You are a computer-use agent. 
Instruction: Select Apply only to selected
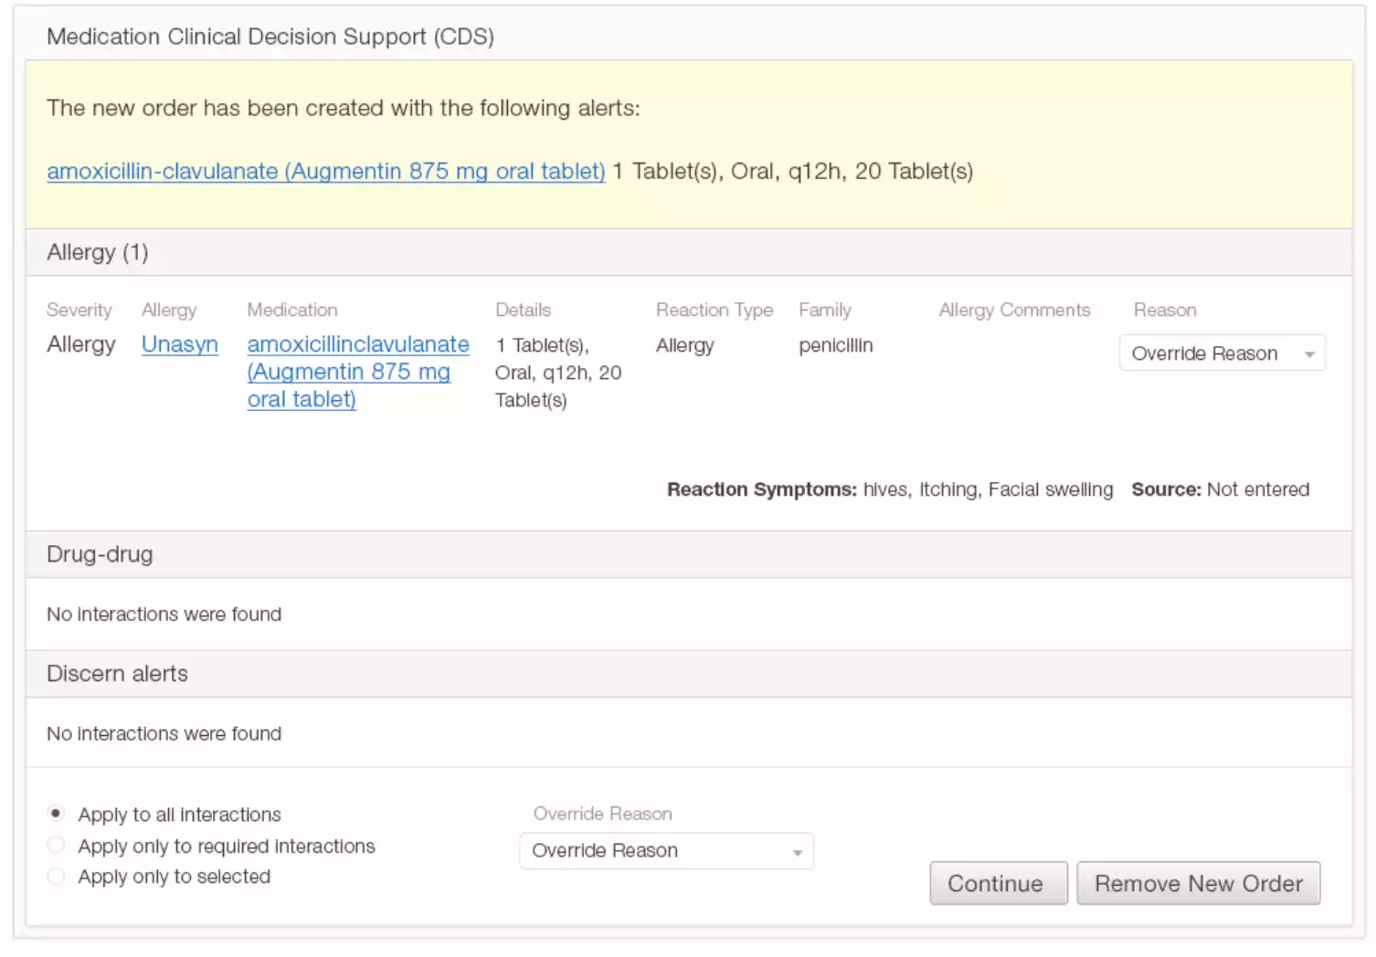click(56, 876)
